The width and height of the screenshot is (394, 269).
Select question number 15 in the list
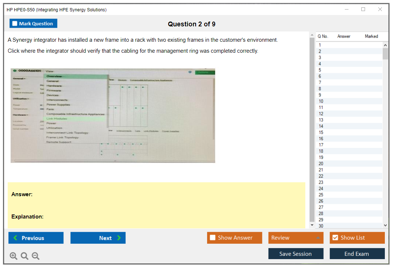321,132
